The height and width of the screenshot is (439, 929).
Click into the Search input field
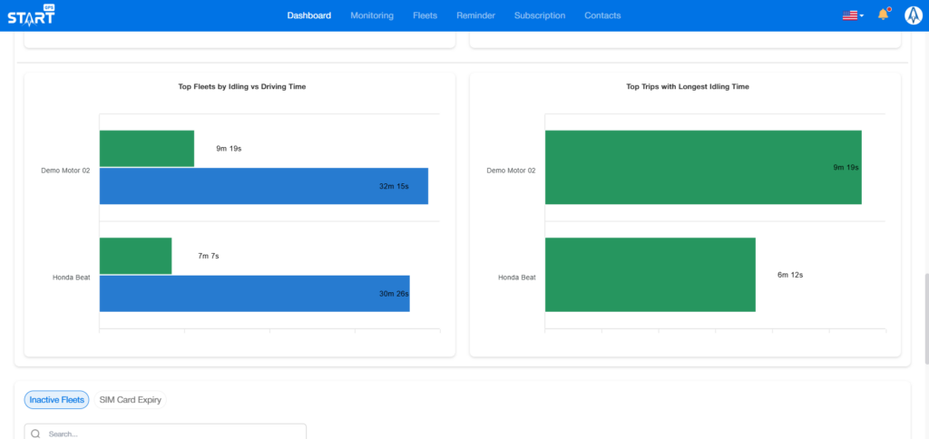pyautogui.click(x=172, y=434)
